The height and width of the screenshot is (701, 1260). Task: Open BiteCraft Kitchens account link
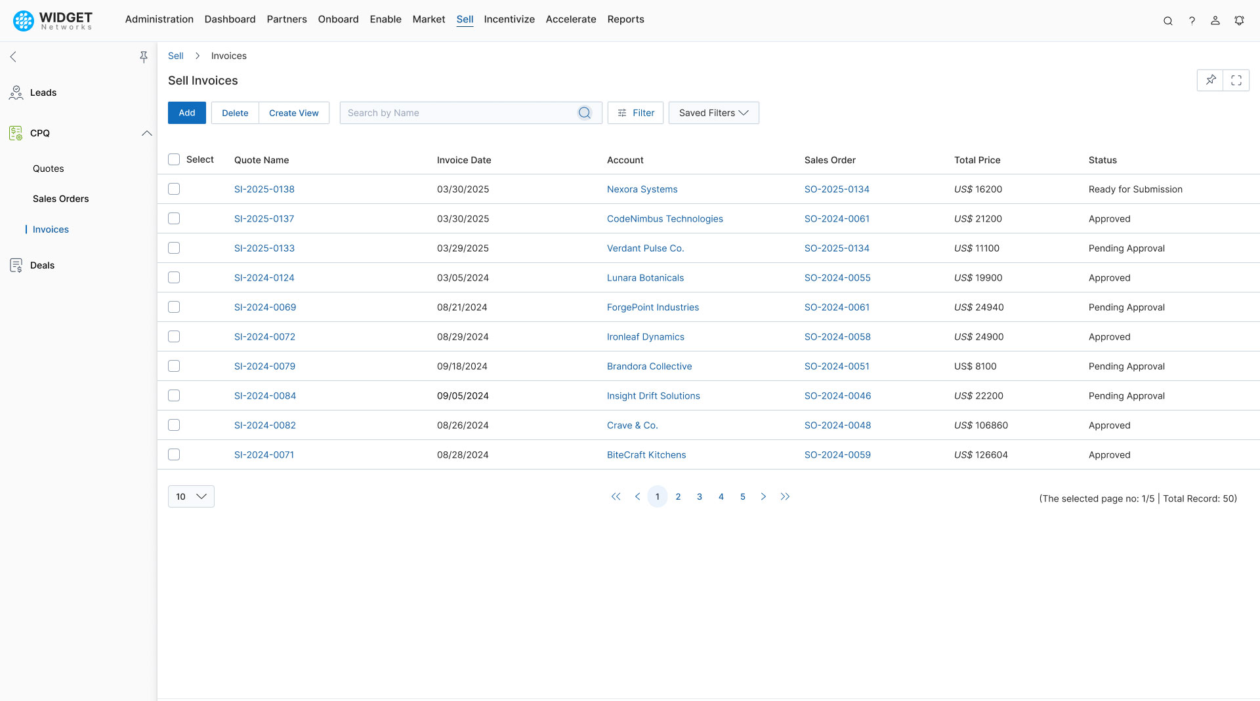(x=646, y=454)
